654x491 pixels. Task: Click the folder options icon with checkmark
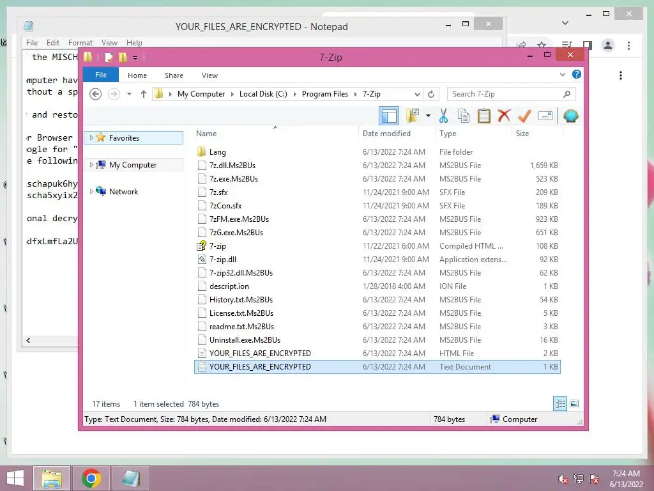tap(413, 116)
